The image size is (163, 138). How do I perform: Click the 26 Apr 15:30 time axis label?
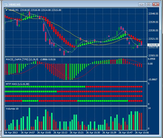[x=93, y=133]
